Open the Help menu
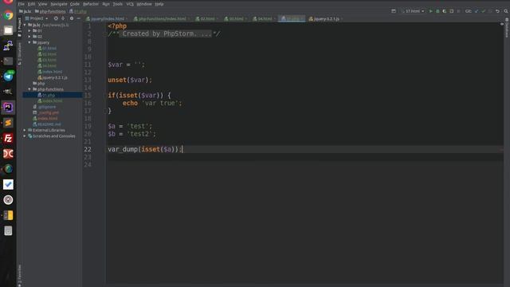 click(159, 4)
